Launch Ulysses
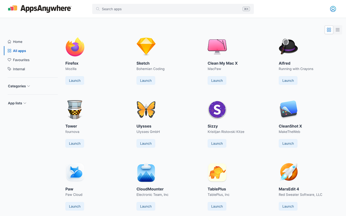This screenshot has height=216, width=346. (x=145, y=144)
